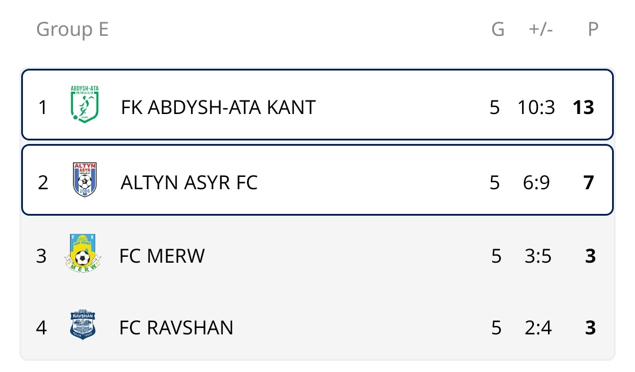Click the G games column header
The width and height of the screenshot is (635, 372).
[497, 29]
